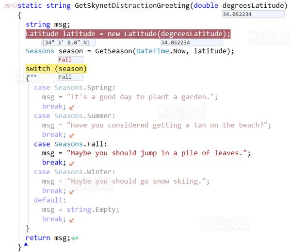
Task: Click the break arrow icon under Seasons.Winter
Action: tap(72, 192)
